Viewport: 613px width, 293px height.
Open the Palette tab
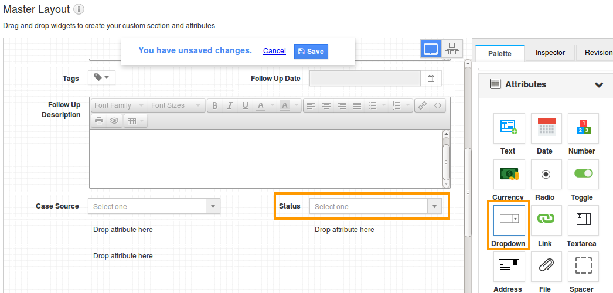[x=500, y=53]
